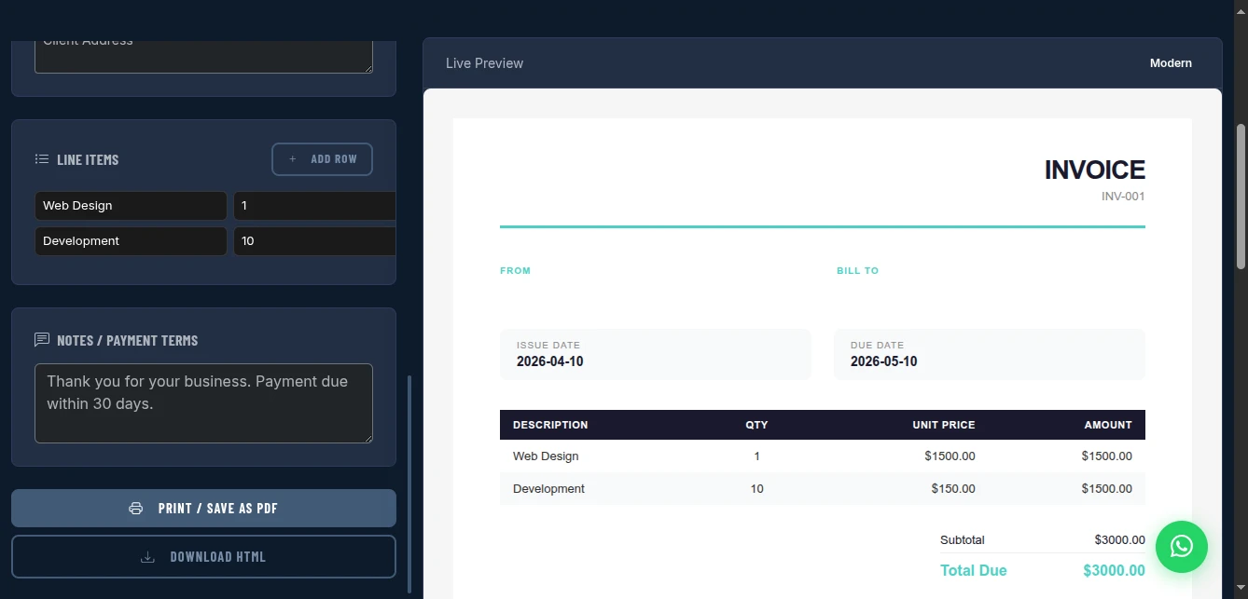Click the Live Preview panel header
The width and height of the screenshot is (1248, 599).
point(484,62)
